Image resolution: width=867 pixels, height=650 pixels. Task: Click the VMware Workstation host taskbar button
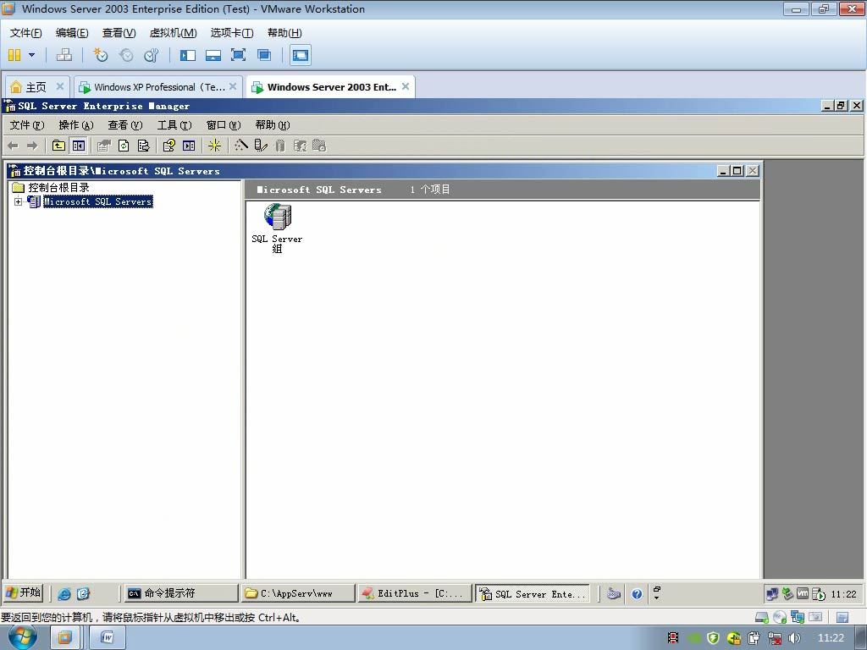click(x=64, y=638)
